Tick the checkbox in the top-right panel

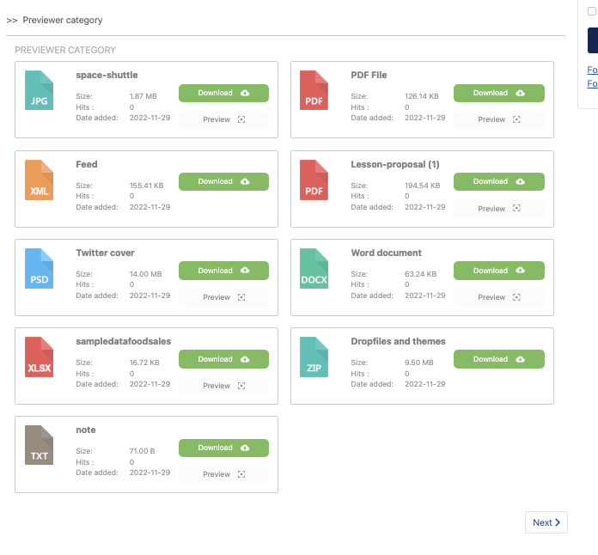tap(591, 11)
